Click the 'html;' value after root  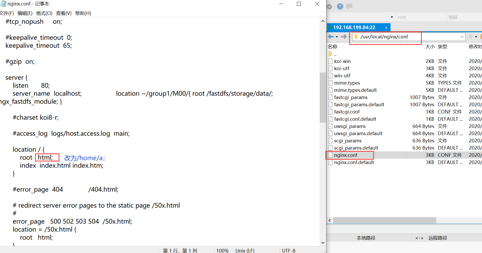tap(45, 157)
